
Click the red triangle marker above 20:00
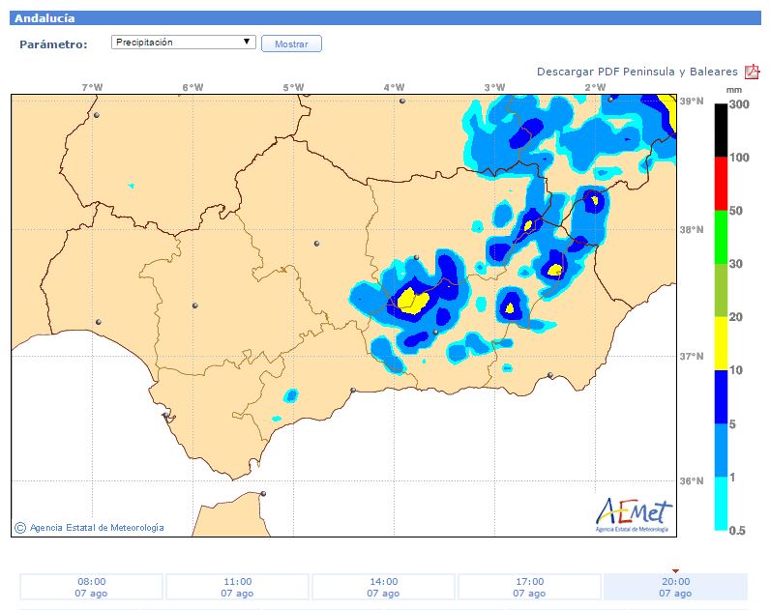[675, 570]
